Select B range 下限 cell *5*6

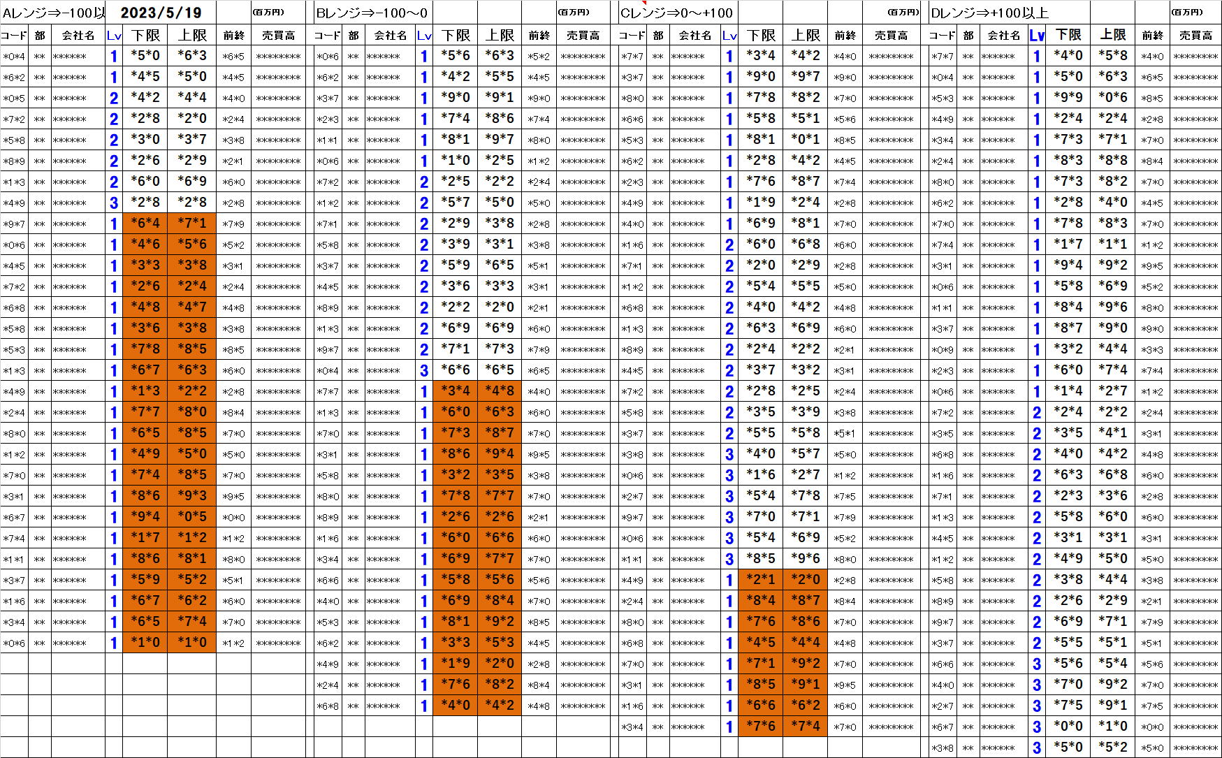pos(456,56)
